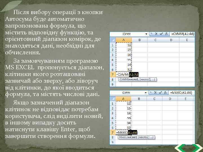Select column A header in the СУММ spreadsheet

pos(124,40)
